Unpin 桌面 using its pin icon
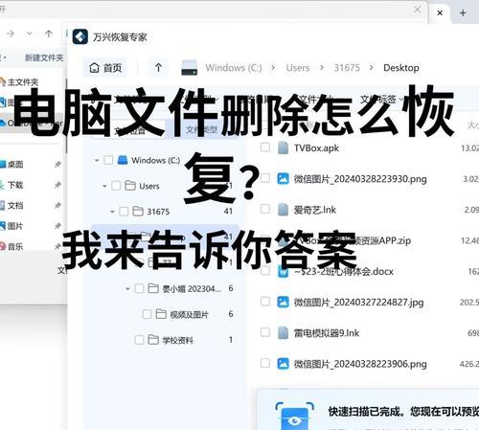479x430 pixels. pos(57,164)
